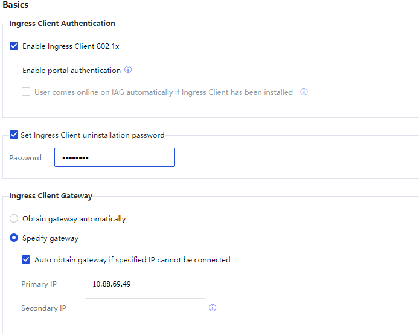Image resolution: width=419 pixels, height=333 pixels.
Task: Click the Ingress Client Authentication group title
Action: click(62, 24)
